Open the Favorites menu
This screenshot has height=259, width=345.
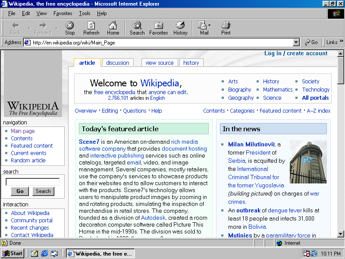coord(63,13)
